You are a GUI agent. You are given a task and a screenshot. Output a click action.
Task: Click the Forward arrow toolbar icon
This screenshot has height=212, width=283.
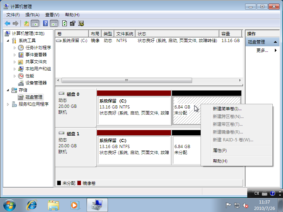(16, 23)
